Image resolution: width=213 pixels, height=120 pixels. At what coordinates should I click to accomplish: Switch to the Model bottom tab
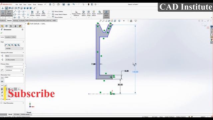pos(10,114)
